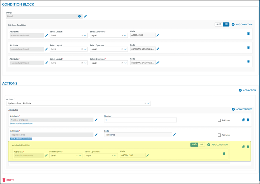Click the Number input field containing 4
Image resolution: width=260 pixels, height=184 pixels.
click(140, 120)
